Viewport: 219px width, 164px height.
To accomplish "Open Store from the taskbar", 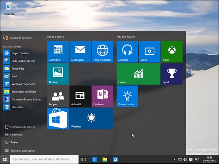I will [x=115, y=159].
